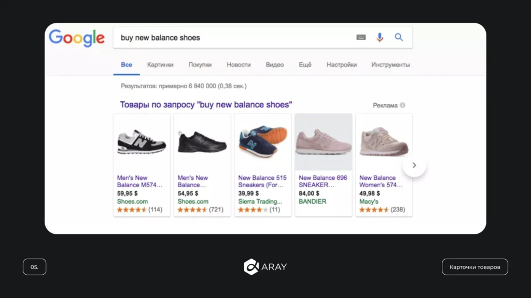Click the pink 696 sneaker image
The height and width of the screenshot is (298, 531).
324,142
